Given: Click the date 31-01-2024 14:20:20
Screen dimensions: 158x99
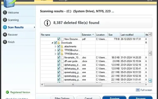Looking at the screenshot, I should (131, 58).
